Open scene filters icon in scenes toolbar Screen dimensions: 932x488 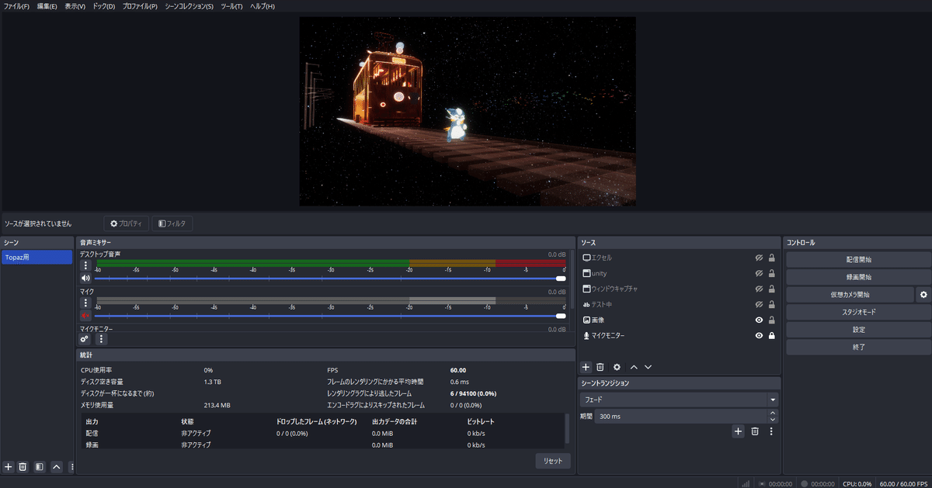40,466
